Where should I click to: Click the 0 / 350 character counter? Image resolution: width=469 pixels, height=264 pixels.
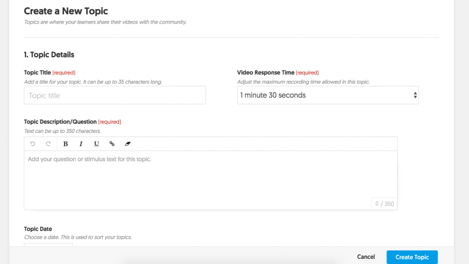(384, 203)
